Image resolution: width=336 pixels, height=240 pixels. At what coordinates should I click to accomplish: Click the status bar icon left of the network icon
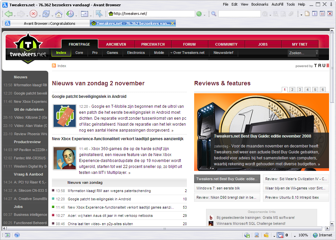coord(247,235)
